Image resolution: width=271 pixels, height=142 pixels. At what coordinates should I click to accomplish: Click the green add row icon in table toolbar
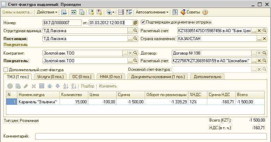(10, 86)
